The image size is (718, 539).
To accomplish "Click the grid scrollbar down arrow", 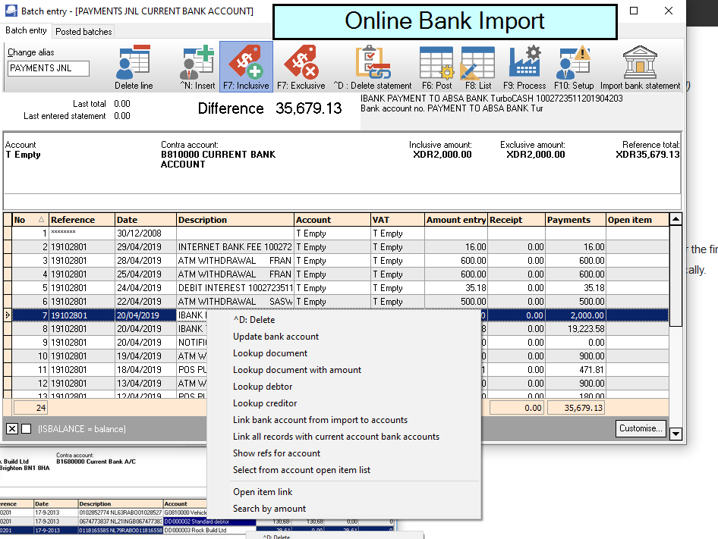I will pos(675,434).
